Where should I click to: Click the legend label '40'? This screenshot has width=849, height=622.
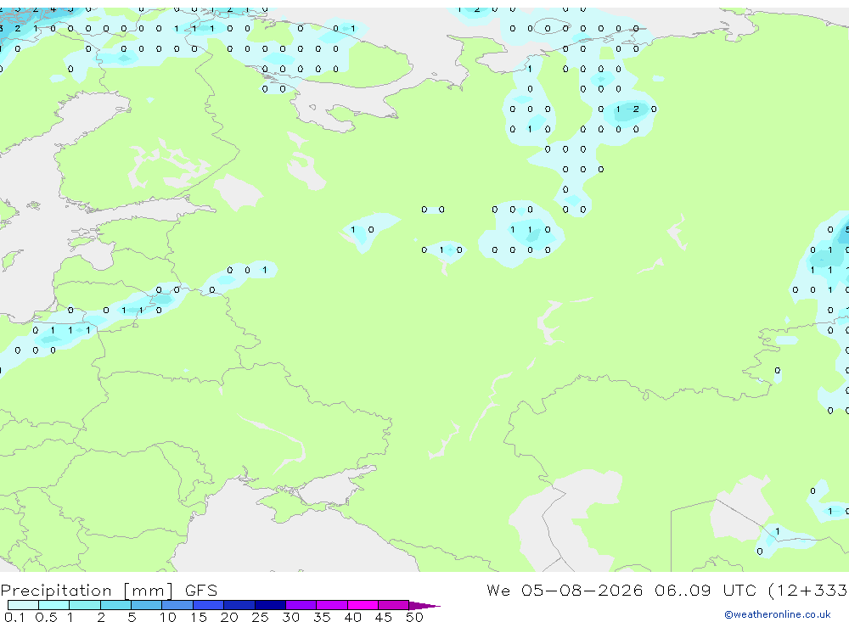click(353, 617)
